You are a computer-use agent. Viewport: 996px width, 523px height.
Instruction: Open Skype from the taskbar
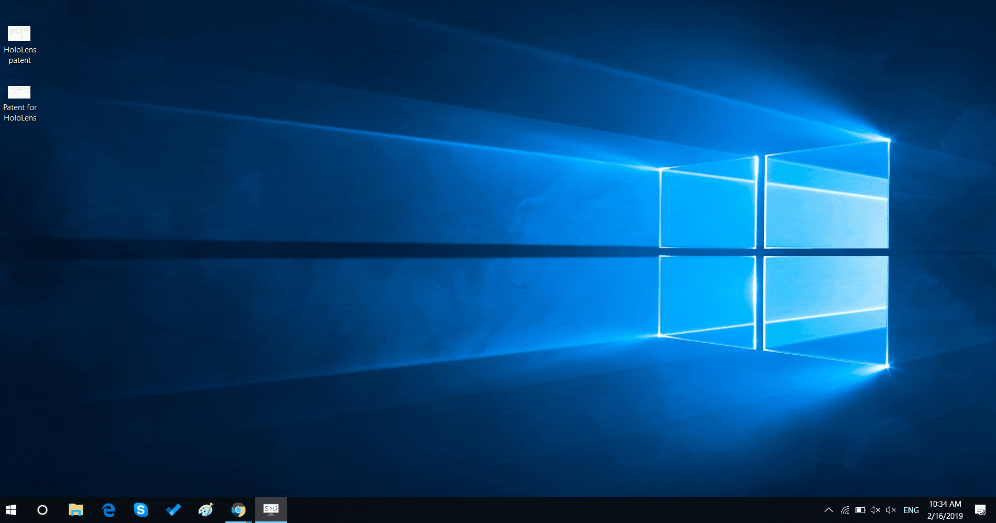[x=141, y=510]
